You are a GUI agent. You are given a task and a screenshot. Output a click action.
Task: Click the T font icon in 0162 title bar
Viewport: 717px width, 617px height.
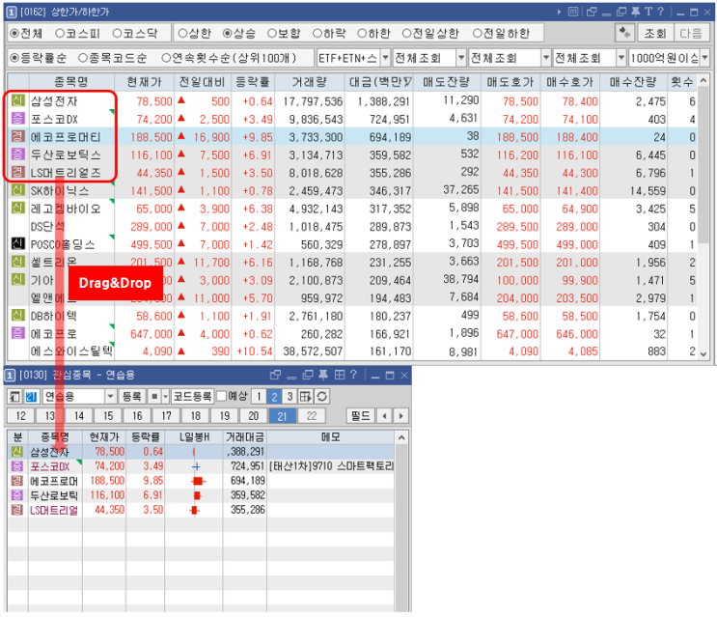[648, 12]
